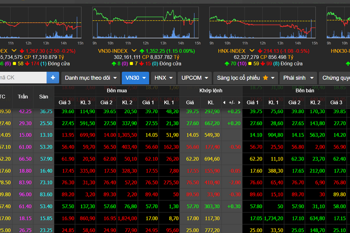
Task: Click floor price 36.75
Action: [x=46, y=112]
